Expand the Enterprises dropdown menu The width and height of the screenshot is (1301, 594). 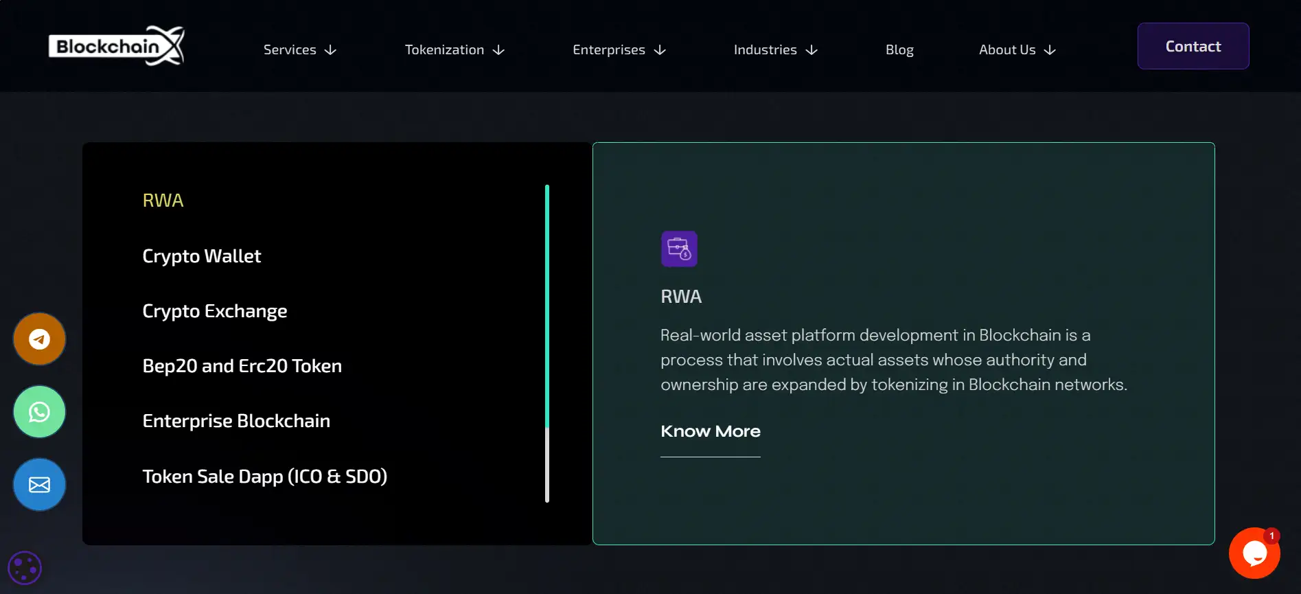pyautogui.click(x=619, y=50)
